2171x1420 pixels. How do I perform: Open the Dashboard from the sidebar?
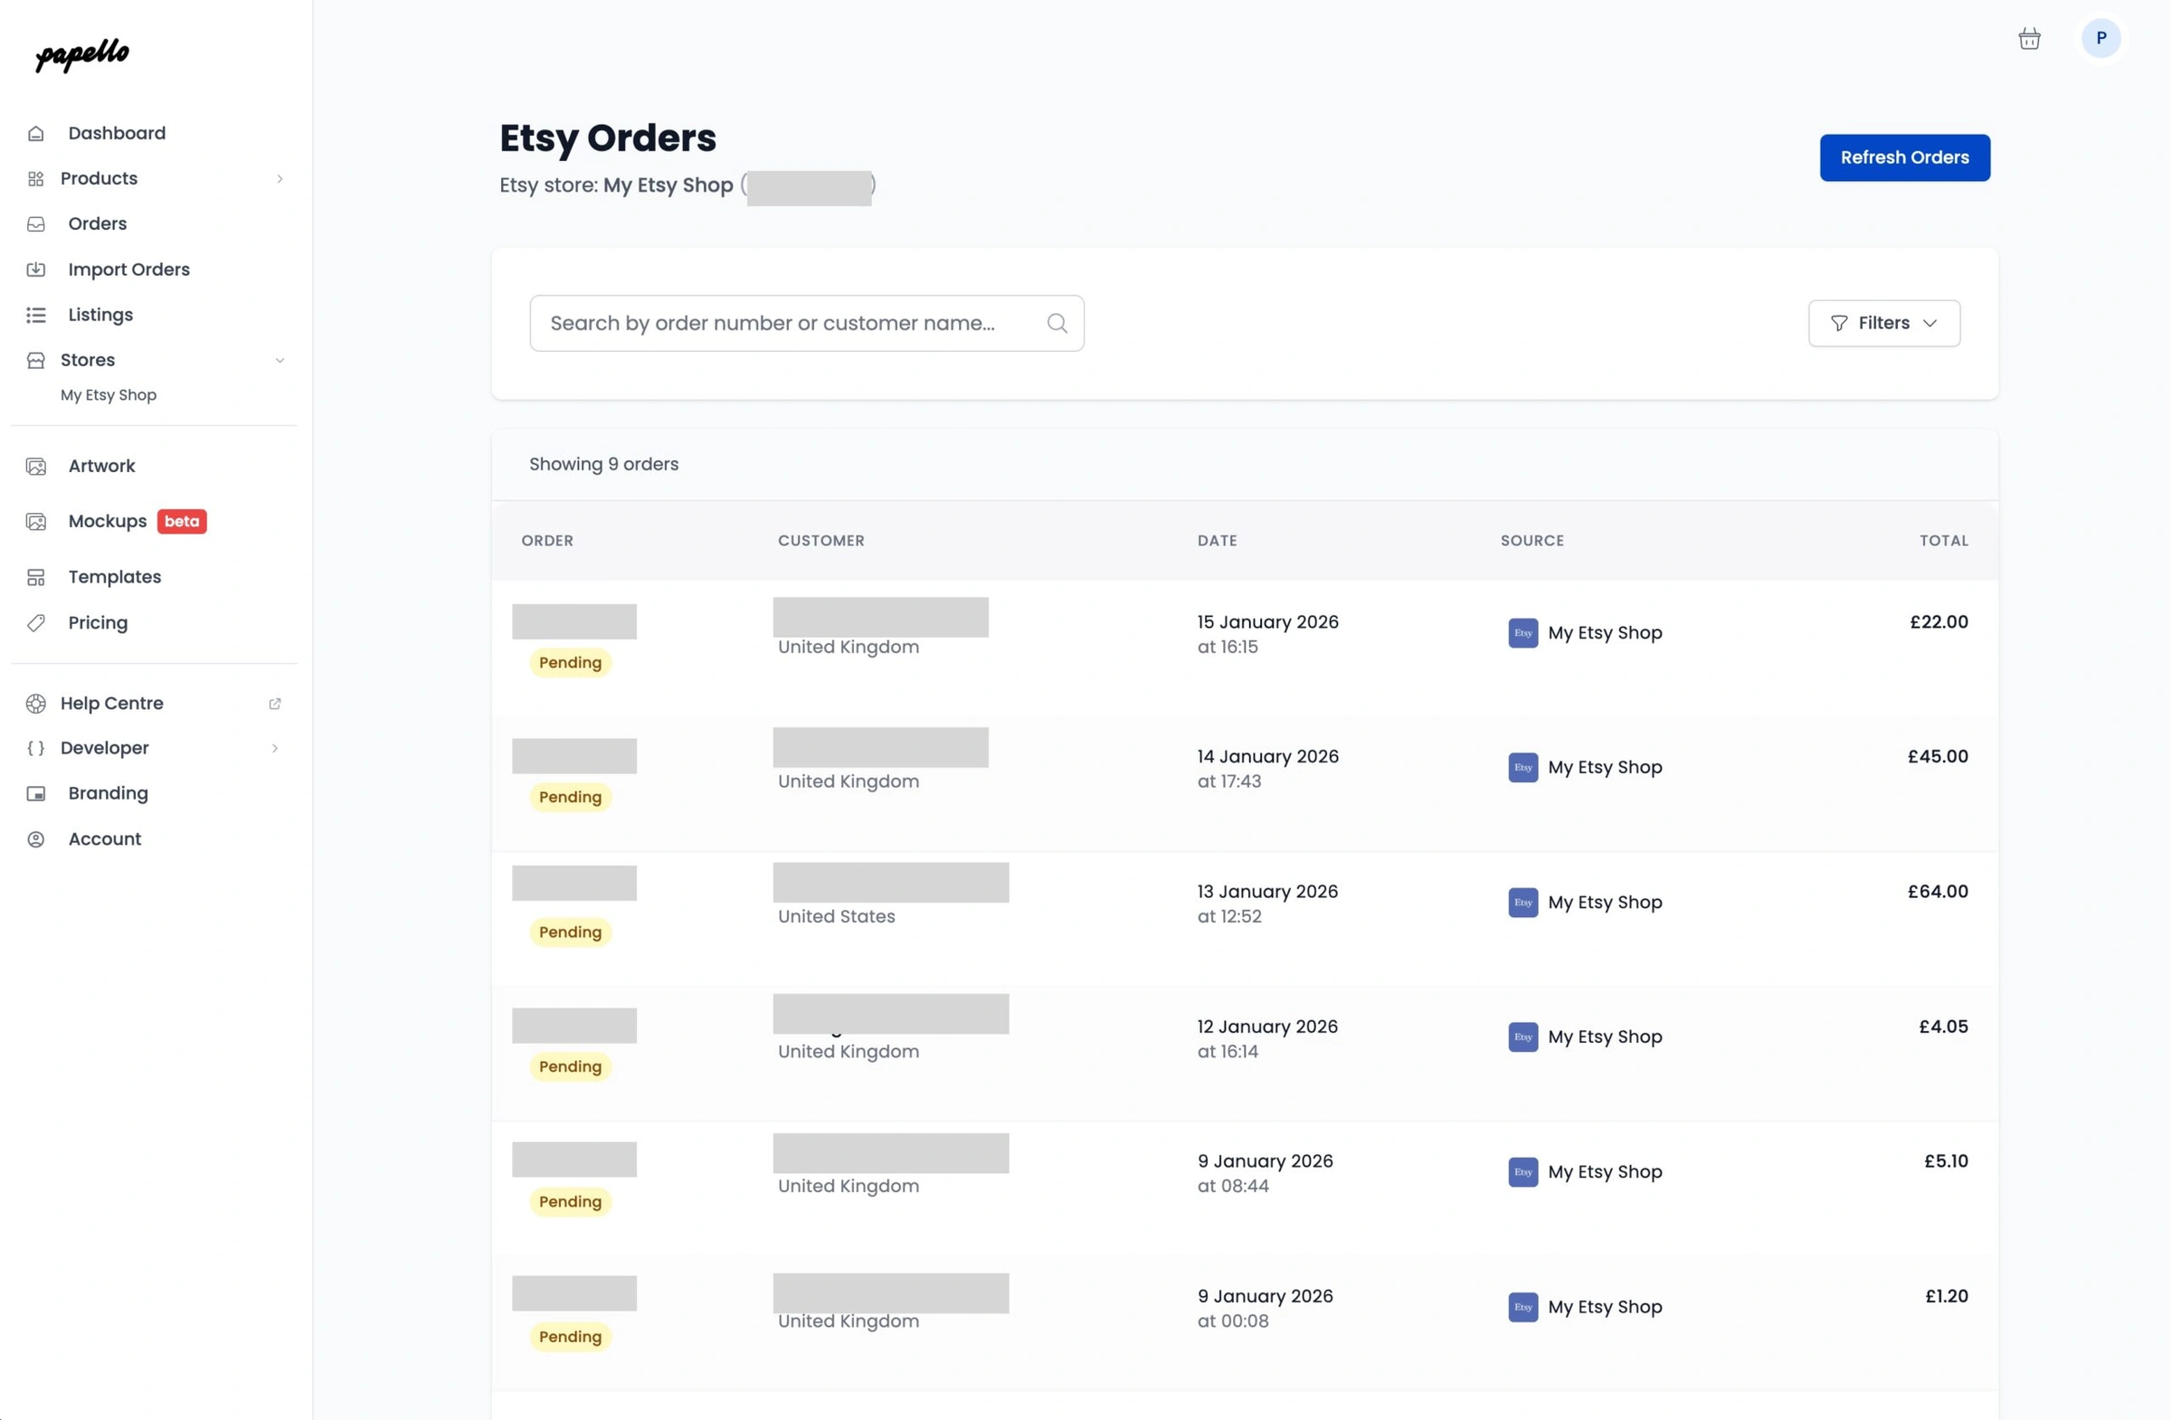(x=116, y=132)
